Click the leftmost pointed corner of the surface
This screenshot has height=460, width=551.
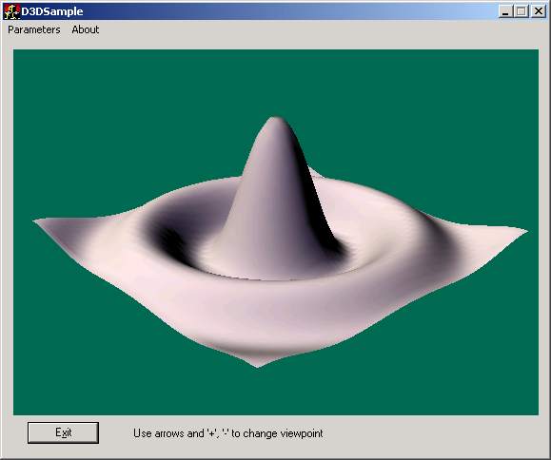(36, 221)
